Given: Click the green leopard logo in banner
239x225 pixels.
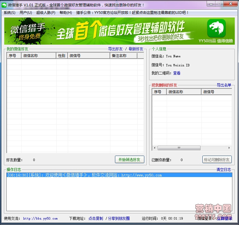Looking at the screenshot, I should pos(217,28).
